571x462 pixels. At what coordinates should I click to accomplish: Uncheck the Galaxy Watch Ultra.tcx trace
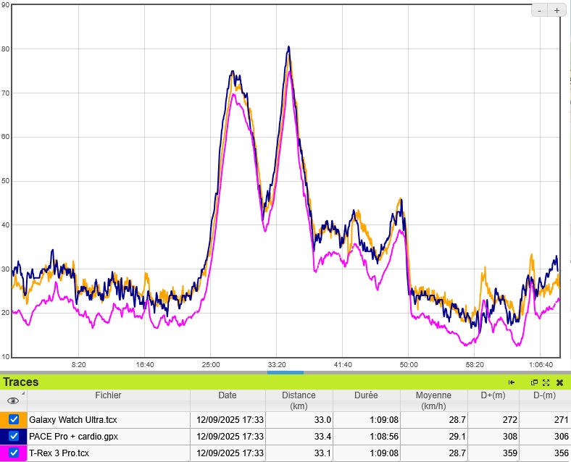(x=14, y=419)
